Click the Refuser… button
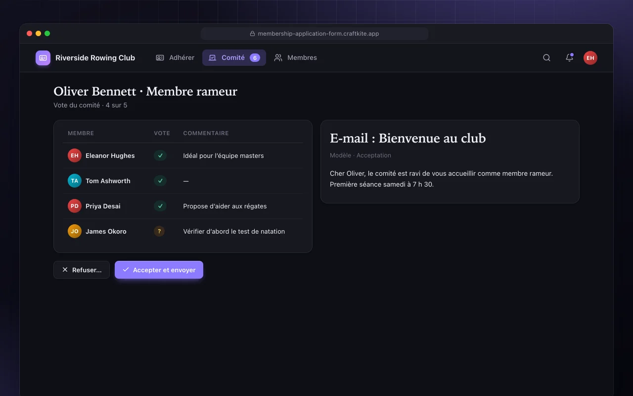The image size is (633, 396). 82,270
